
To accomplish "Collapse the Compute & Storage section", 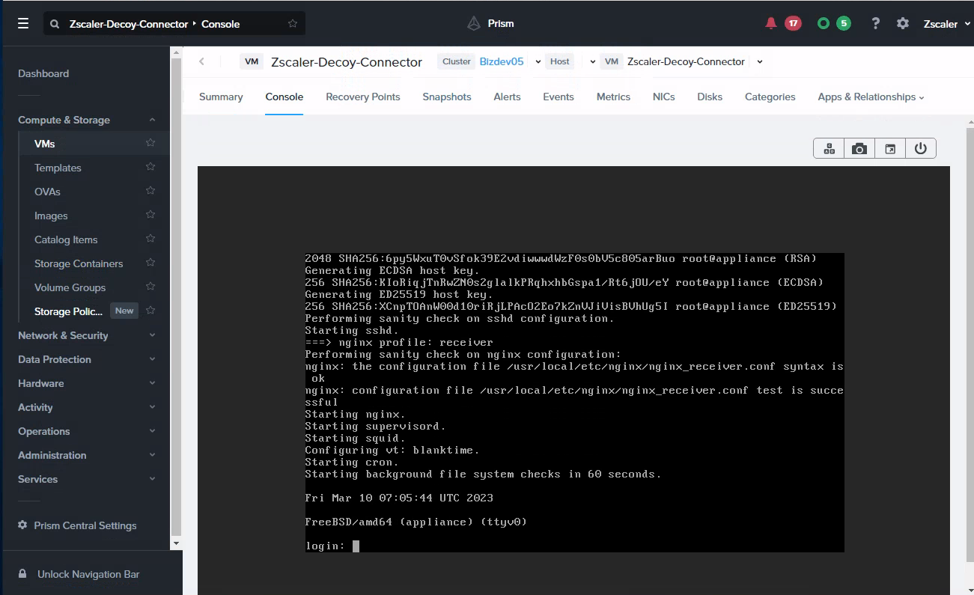I will pyautogui.click(x=152, y=120).
